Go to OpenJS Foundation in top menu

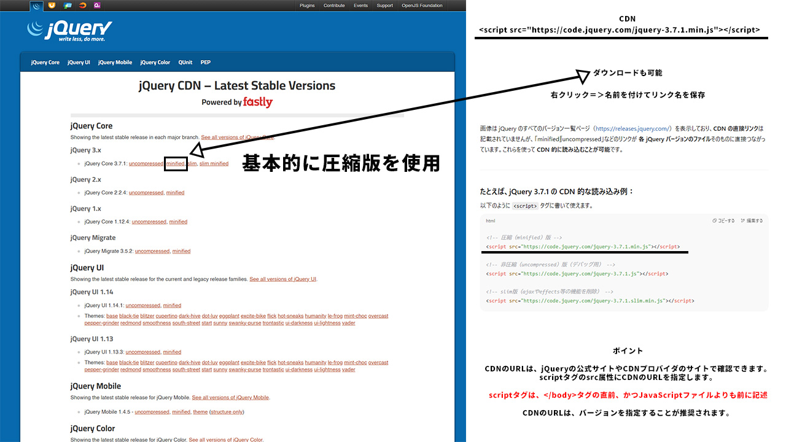coord(422,6)
